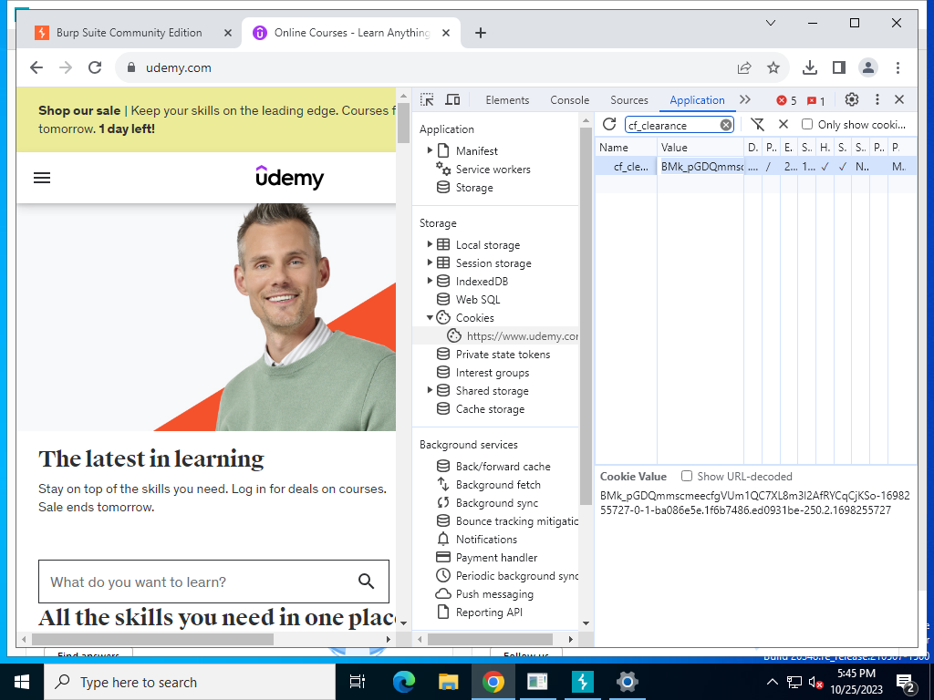Clear the cf_clearance filter text
Viewport: 934px width, 700px height.
coord(725,125)
